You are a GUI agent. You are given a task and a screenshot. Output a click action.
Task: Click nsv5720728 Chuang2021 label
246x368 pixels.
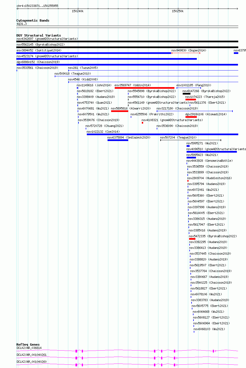coord(104,126)
